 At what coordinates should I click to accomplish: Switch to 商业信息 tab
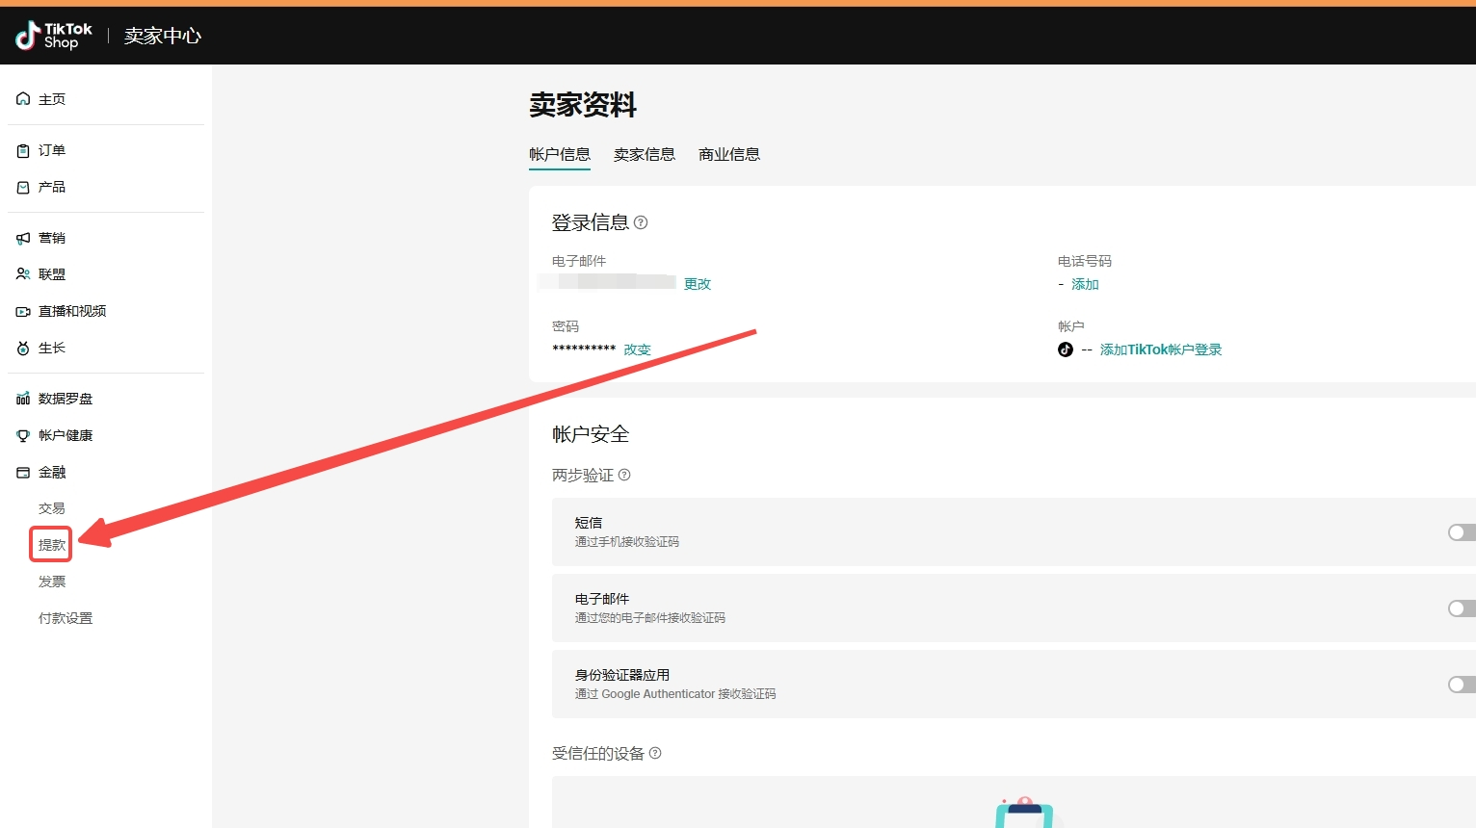[728, 154]
